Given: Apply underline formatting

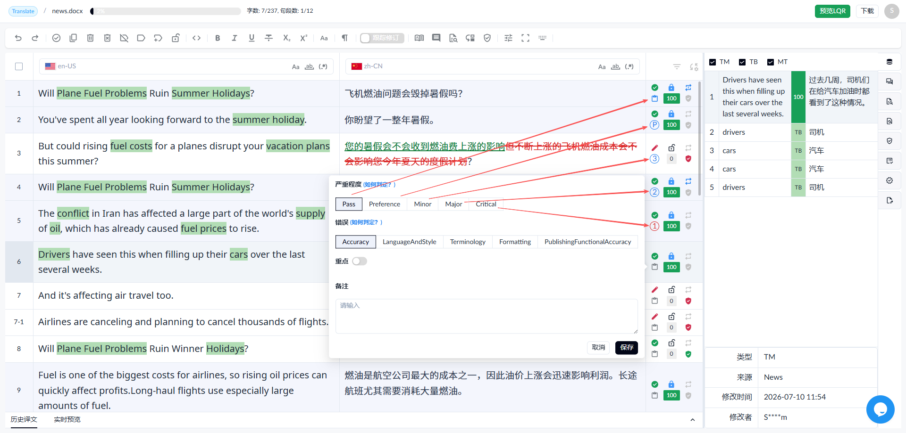Looking at the screenshot, I should tap(252, 38).
